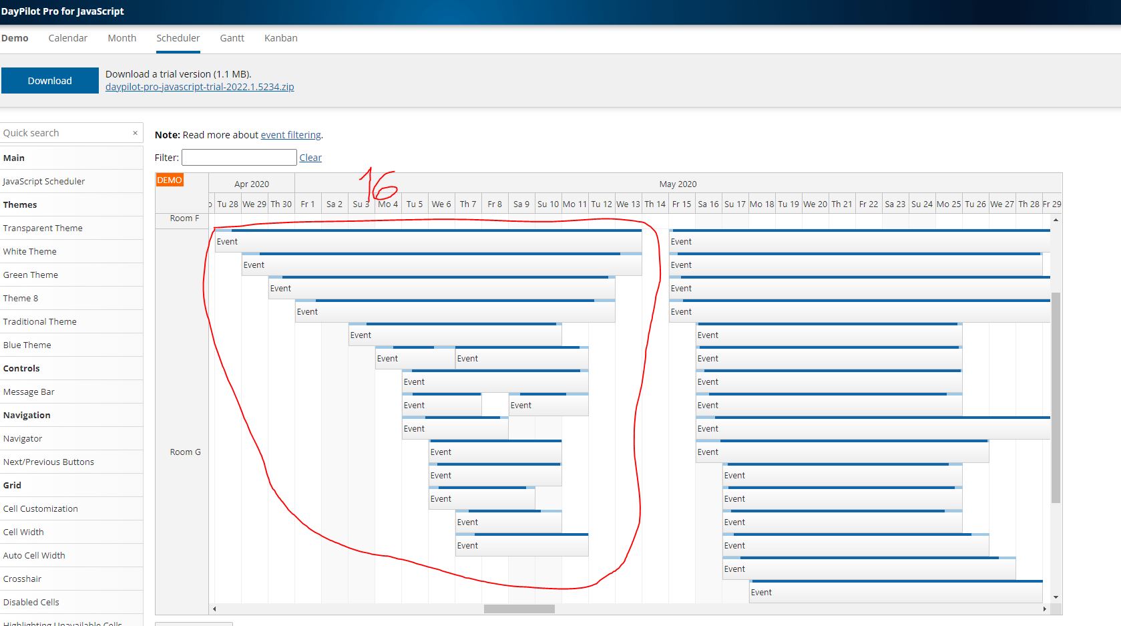Click the scheduler's horizontal scroll right arrow
This screenshot has width=1121, height=626.
[1045, 609]
